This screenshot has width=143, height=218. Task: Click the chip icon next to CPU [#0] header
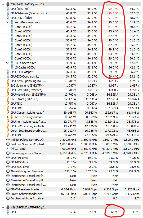tap(8, 4)
